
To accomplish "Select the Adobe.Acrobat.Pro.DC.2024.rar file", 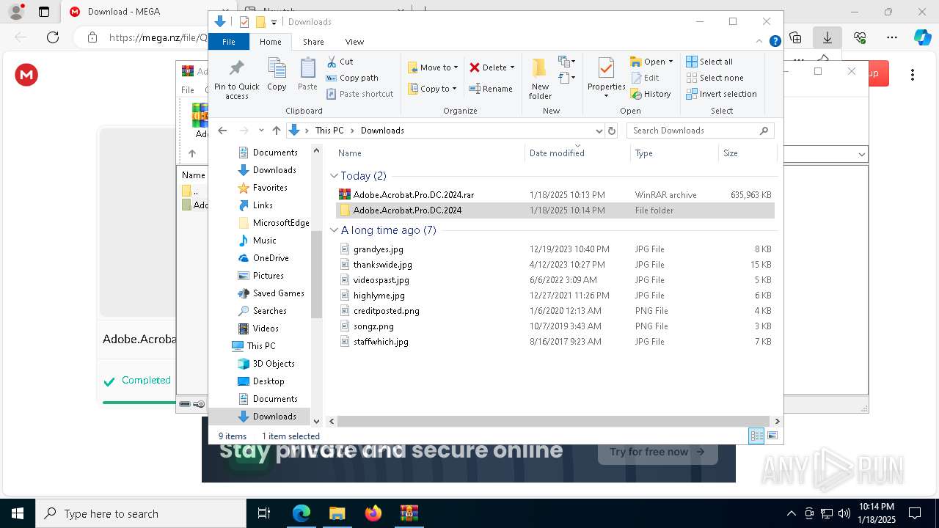I will click(x=413, y=195).
